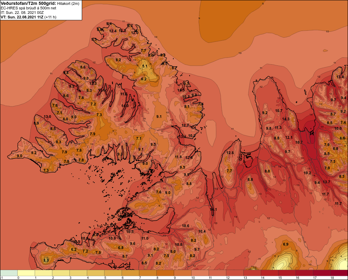Click the '12.1' temperature value on the map

click(x=289, y=137)
